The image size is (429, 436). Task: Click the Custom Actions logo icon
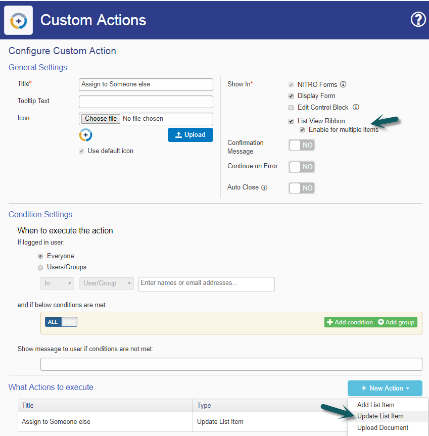tap(18, 20)
